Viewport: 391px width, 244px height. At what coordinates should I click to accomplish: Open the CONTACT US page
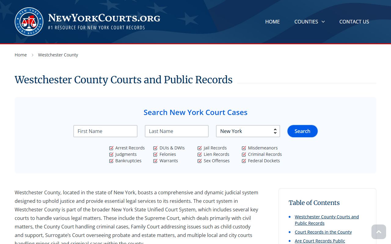(354, 22)
